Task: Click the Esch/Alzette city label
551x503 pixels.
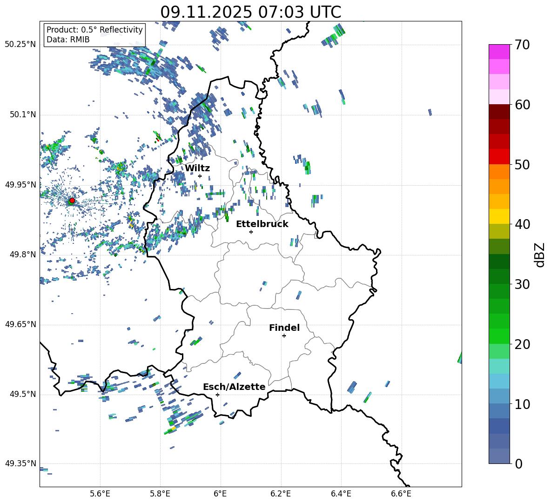Action: click(x=235, y=387)
